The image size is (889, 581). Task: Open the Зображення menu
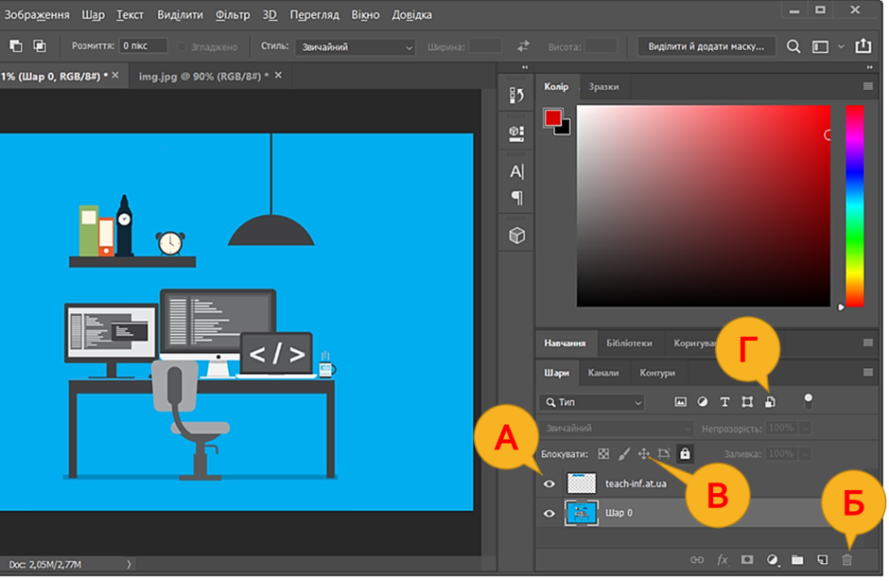pos(37,15)
